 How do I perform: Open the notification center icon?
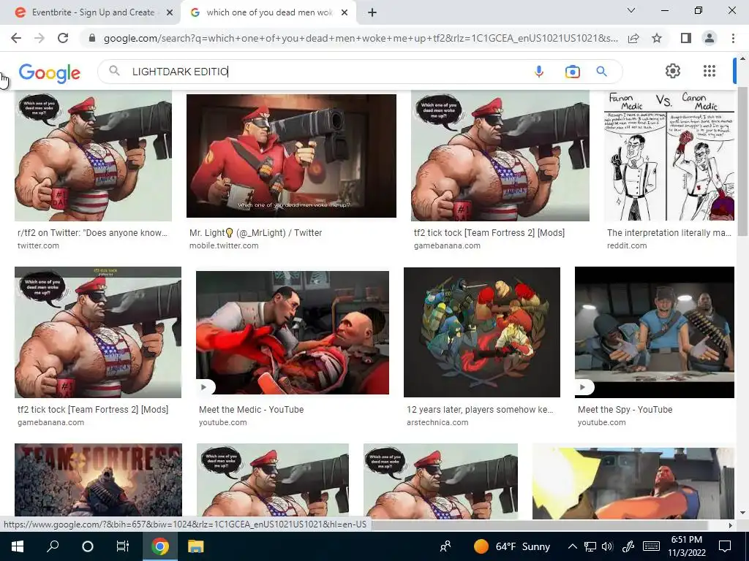[x=725, y=546]
